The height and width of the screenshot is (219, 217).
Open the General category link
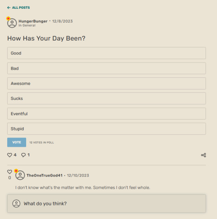[29, 25]
